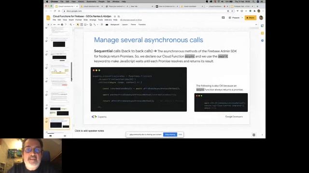309x173 pixels.
Task: Open the File menu in Slides
Action: pos(54,20)
